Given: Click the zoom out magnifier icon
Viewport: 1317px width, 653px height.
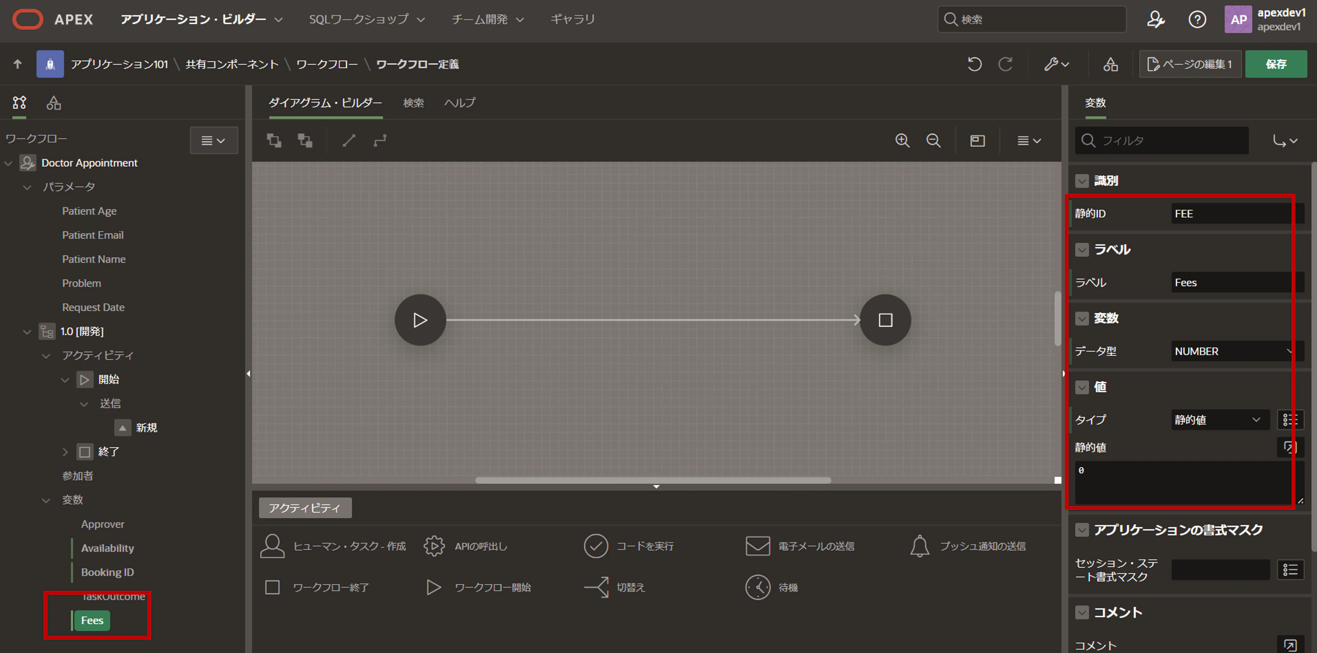Looking at the screenshot, I should coord(933,141).
